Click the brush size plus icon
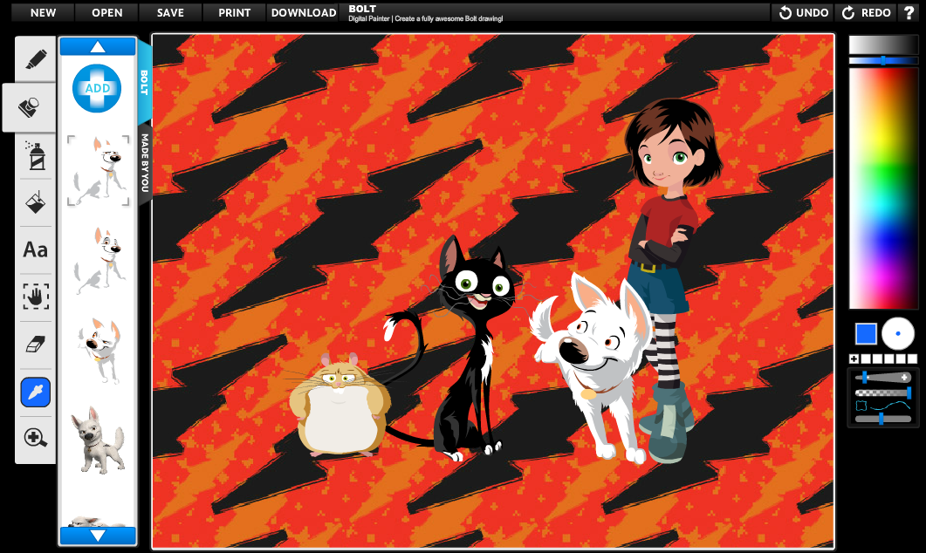Viewport: 926px width, 553px height. [x=904, y=377]
